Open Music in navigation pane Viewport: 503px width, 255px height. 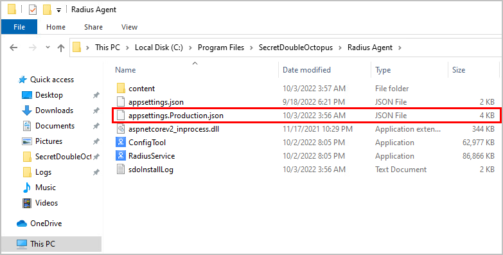[46, 188]
